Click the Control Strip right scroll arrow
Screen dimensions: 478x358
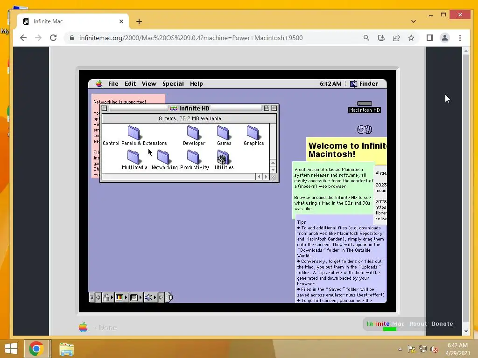pos(161,297)
